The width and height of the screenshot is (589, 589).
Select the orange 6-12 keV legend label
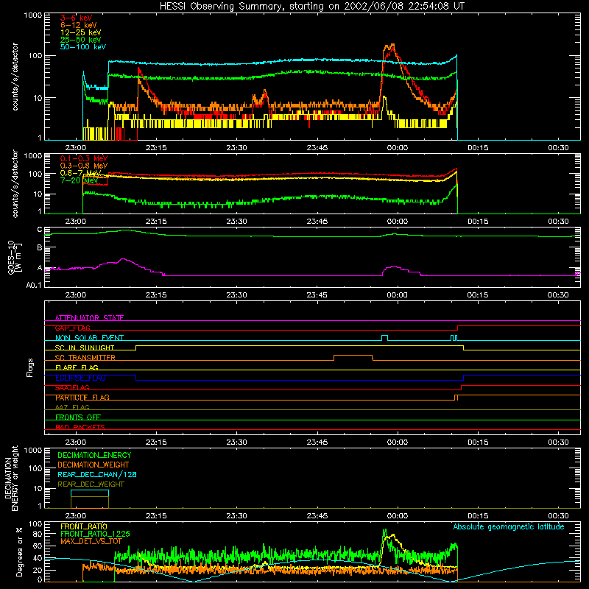pos(79,25)
